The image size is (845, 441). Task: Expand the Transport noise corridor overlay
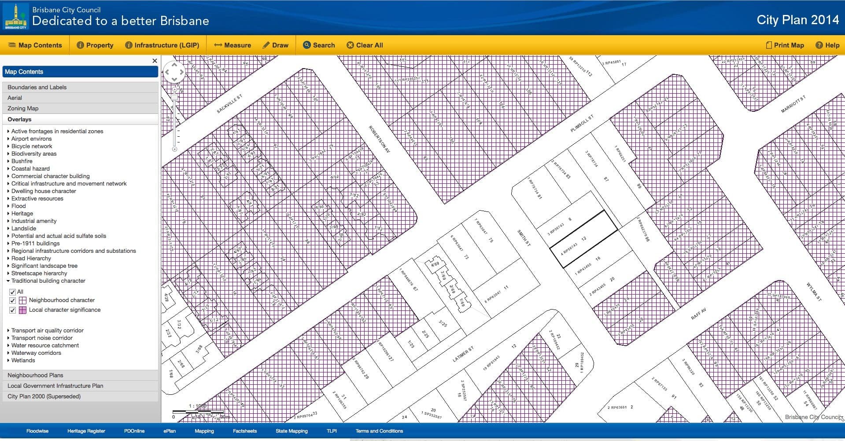point(8,338)
